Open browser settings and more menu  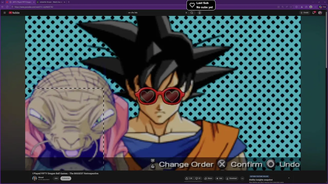[315, 7]
